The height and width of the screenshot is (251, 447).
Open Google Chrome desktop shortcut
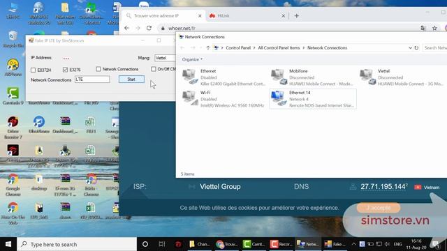click(x=13, y=185)
